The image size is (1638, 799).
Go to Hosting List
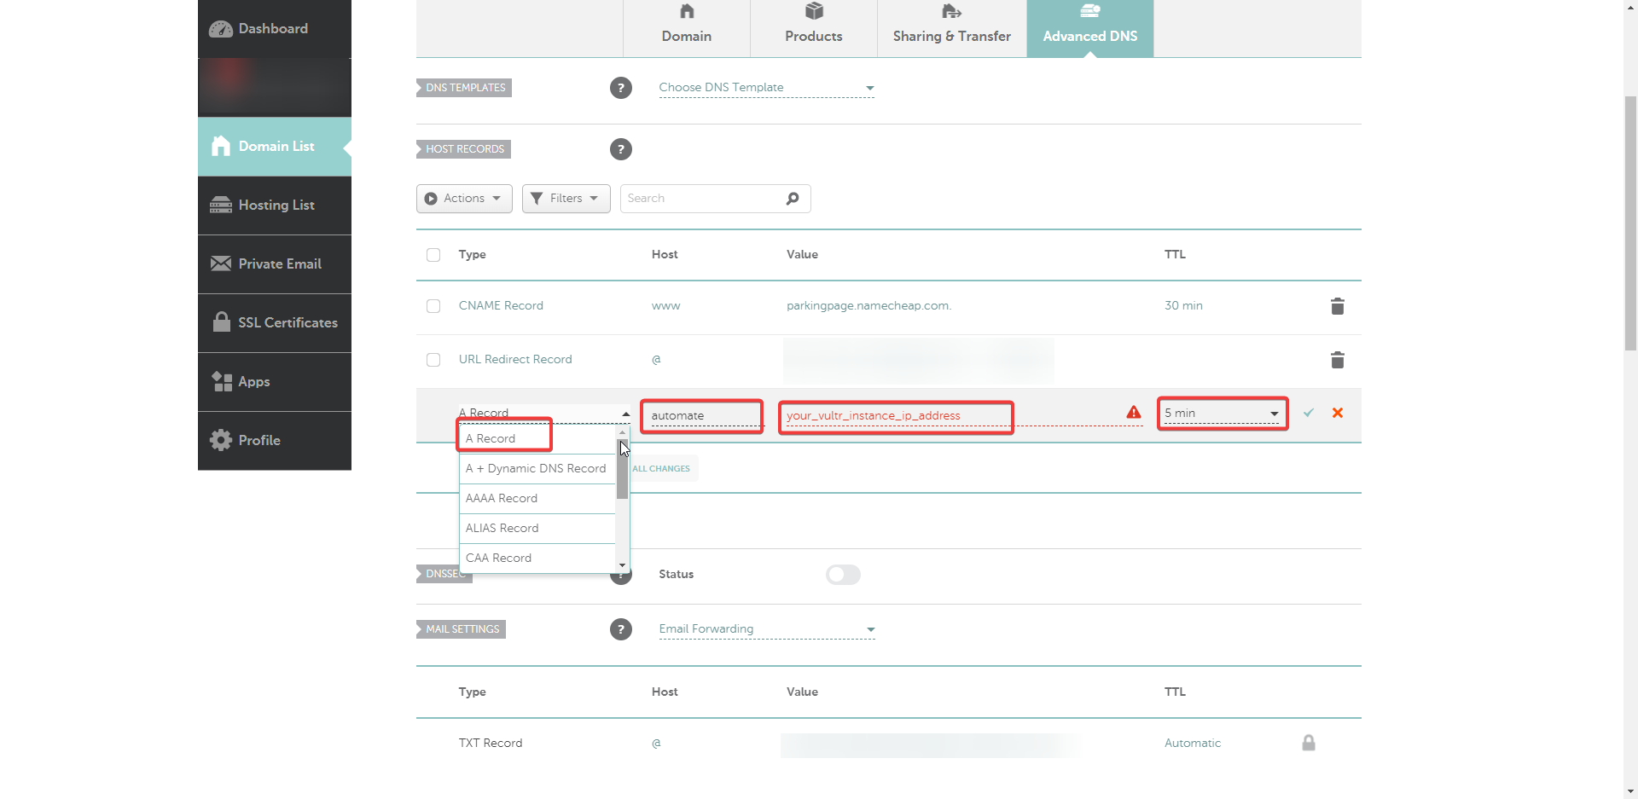pyautogui.click(x=275, y=206)
